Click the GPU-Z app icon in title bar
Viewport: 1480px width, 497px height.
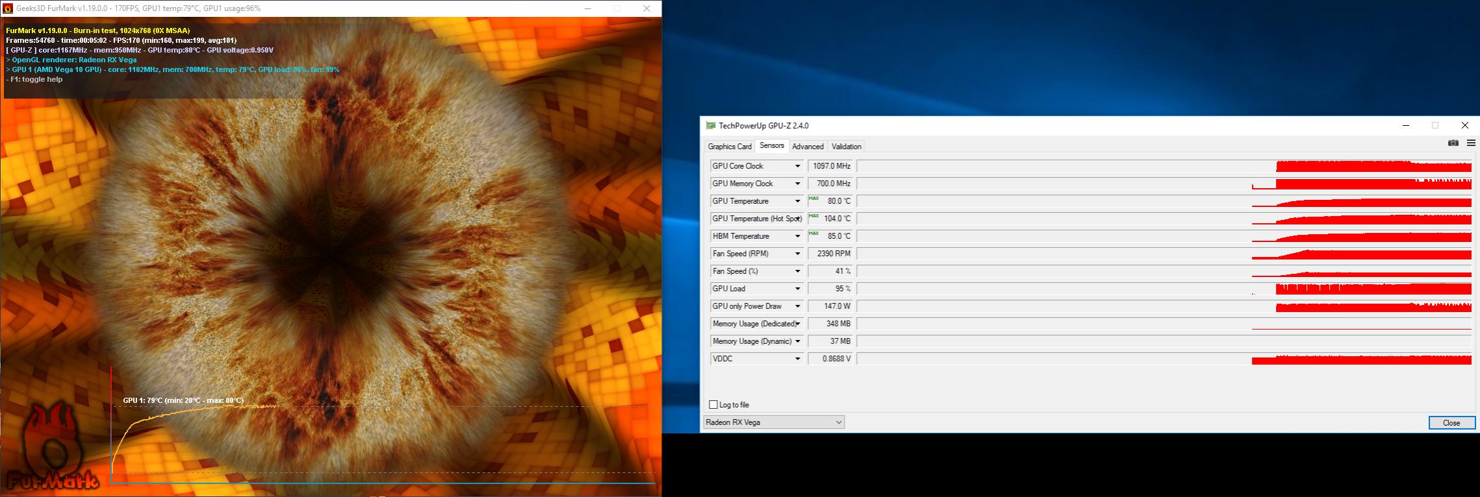(x=711, y=125)
